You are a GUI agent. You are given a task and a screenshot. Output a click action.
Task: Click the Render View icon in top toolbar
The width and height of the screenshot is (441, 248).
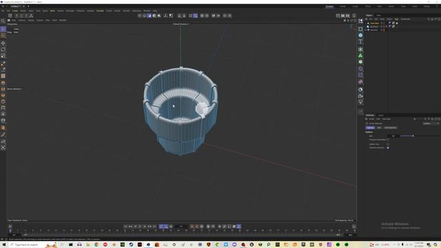tap(338, 16)
